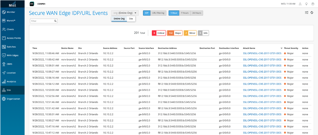
Task: Open the user account icon
Action: click(300, 3)
